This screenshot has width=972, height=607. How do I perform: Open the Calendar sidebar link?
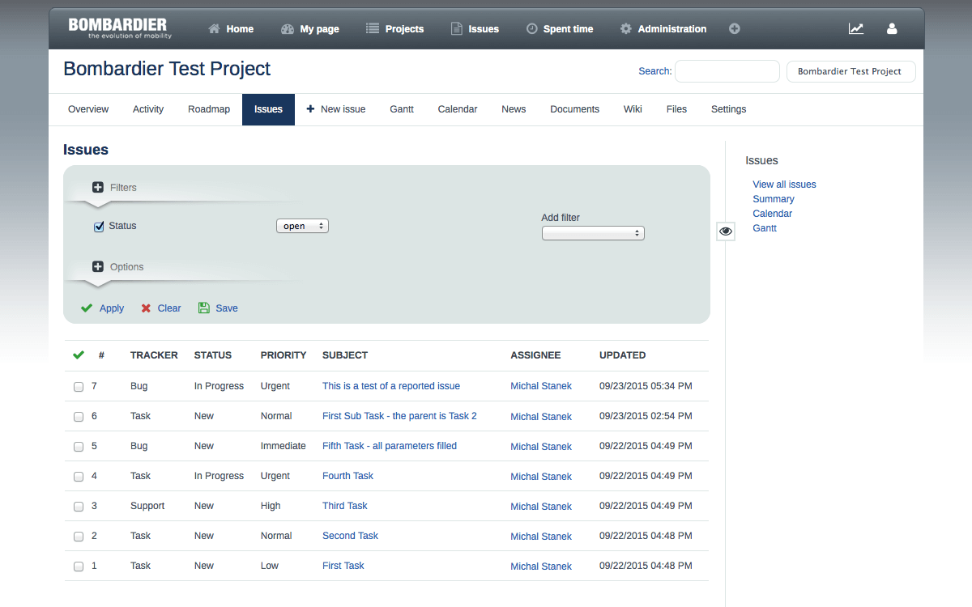coord(773,214)
